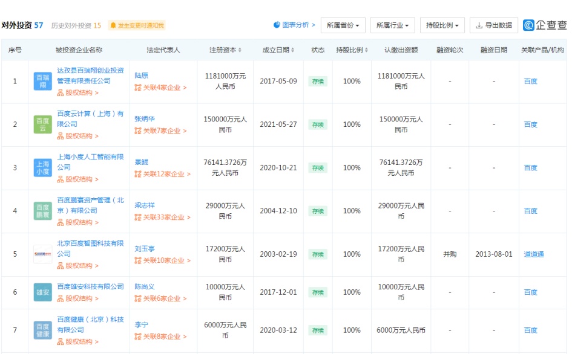Show 关联12家企业 for 景鲲
Screen dimensions: 572x354
point(162,174)
